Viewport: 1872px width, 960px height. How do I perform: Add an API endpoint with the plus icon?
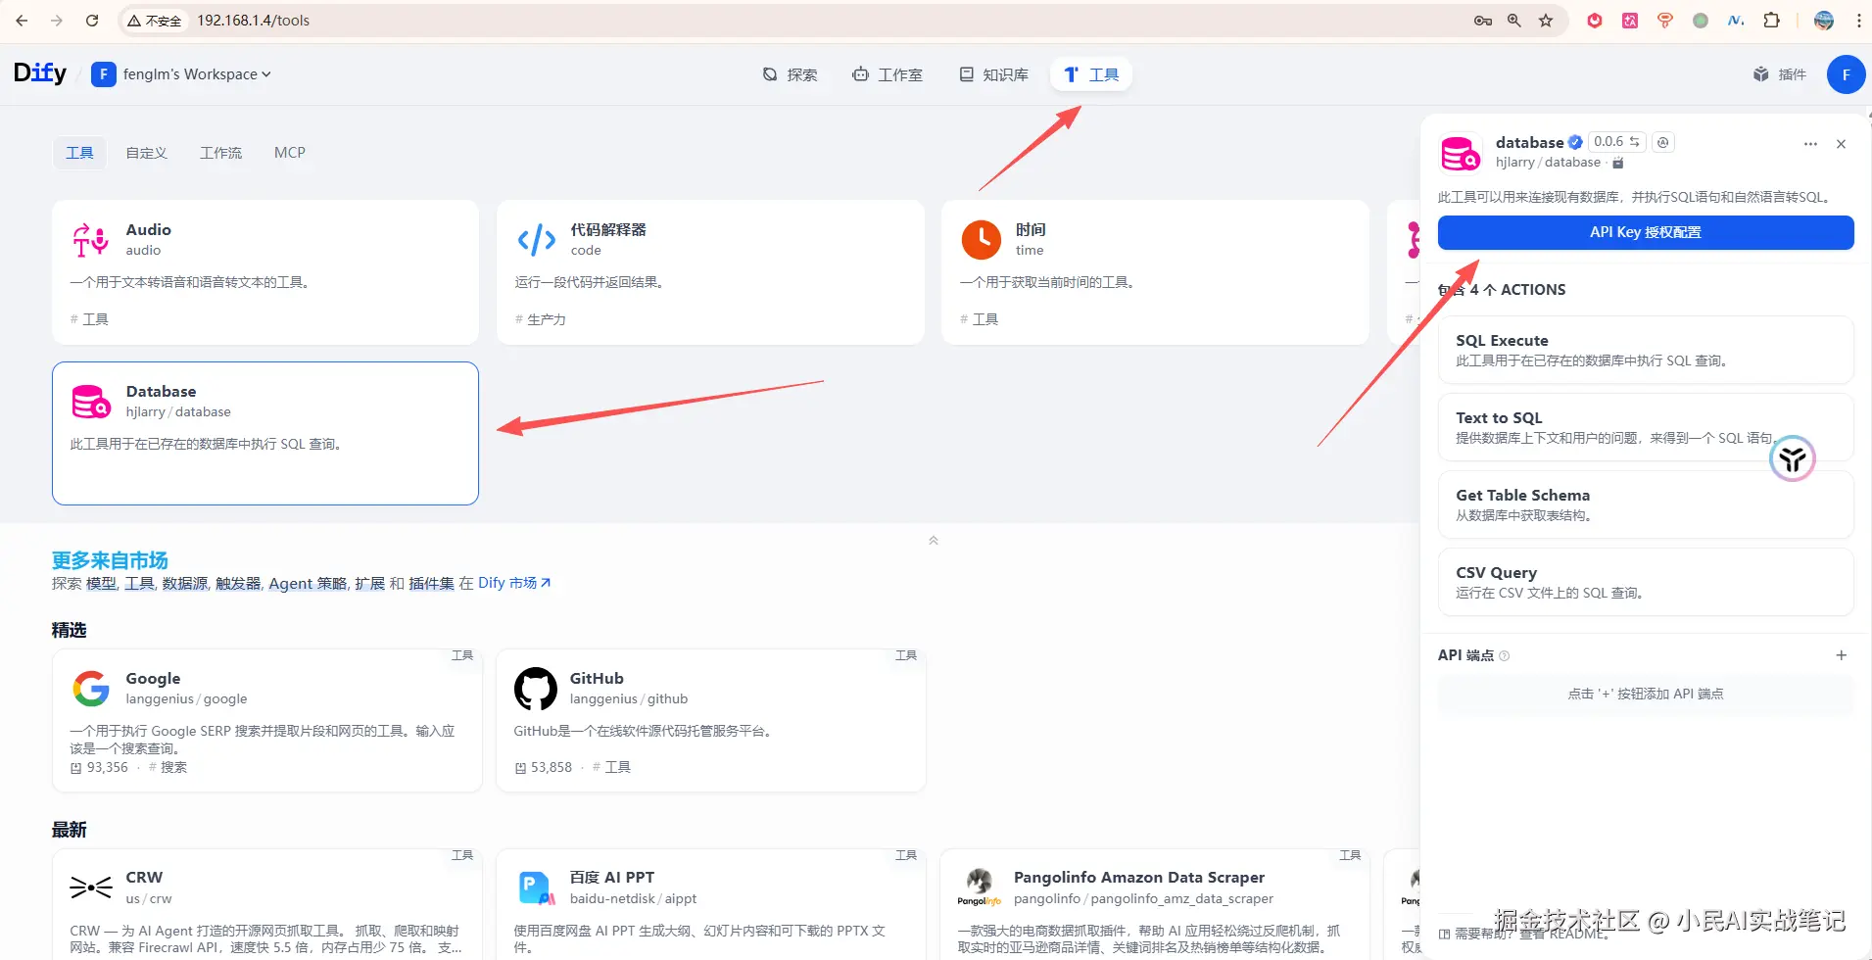pos(1842,655)
